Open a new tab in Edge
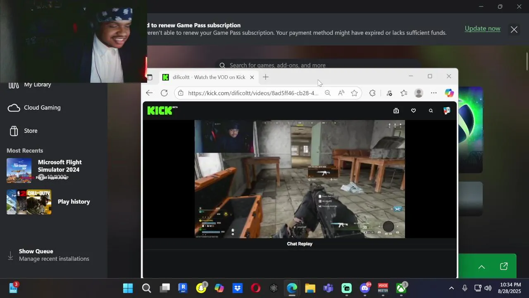The image size is (529, 298). point(266,77)
